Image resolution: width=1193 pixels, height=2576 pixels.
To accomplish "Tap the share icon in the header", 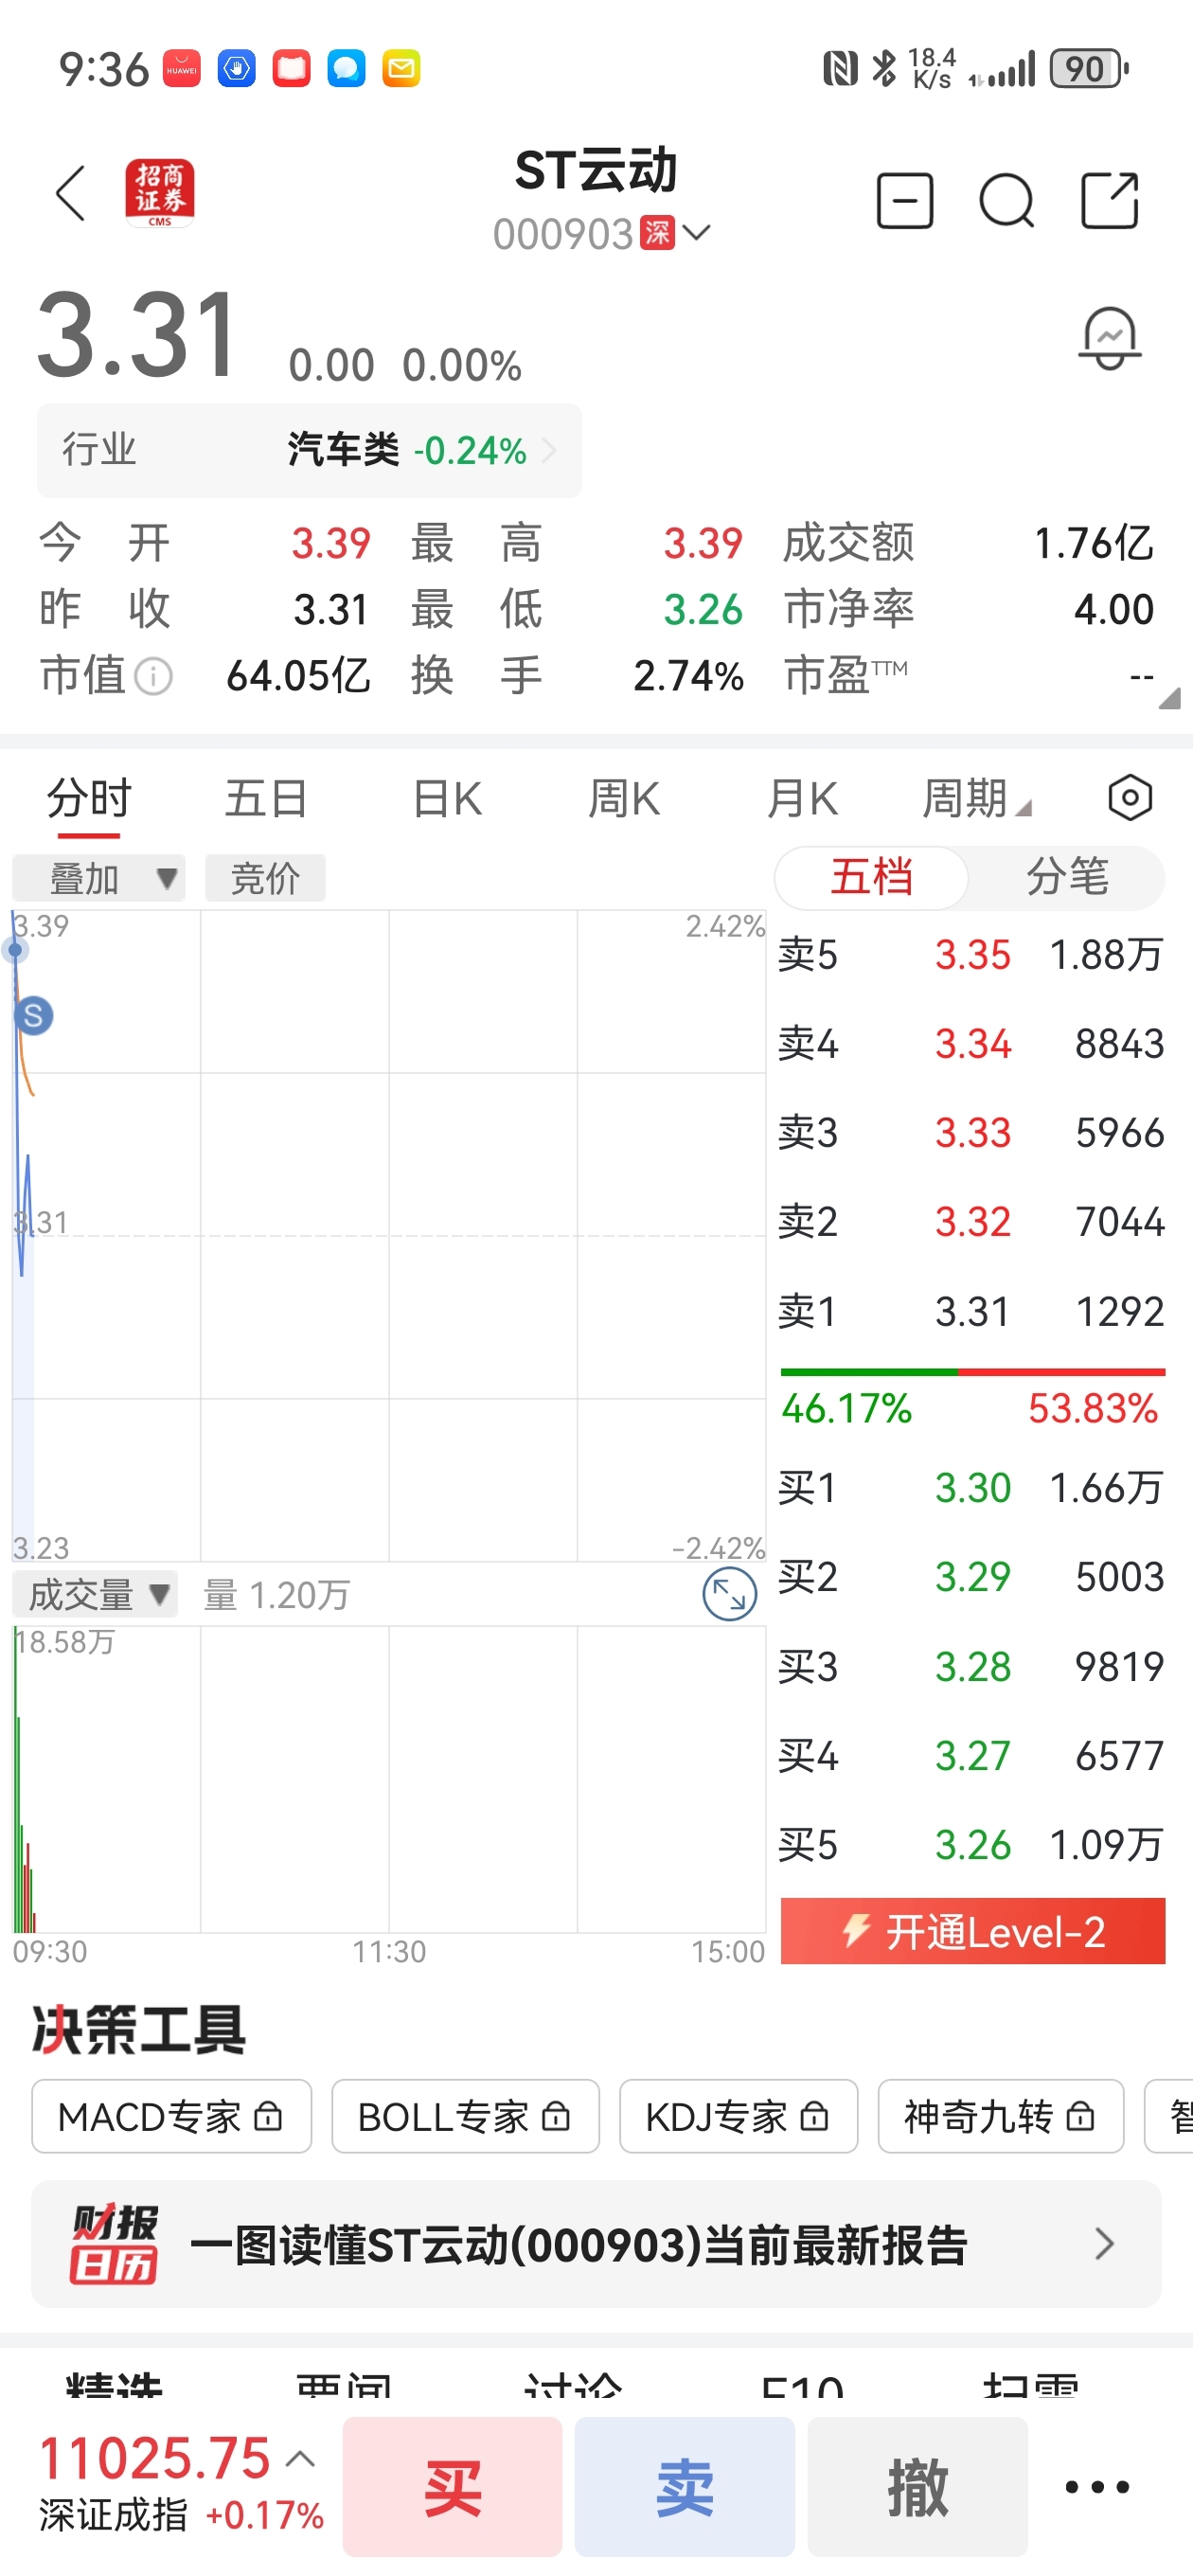I will [1110, 201].
